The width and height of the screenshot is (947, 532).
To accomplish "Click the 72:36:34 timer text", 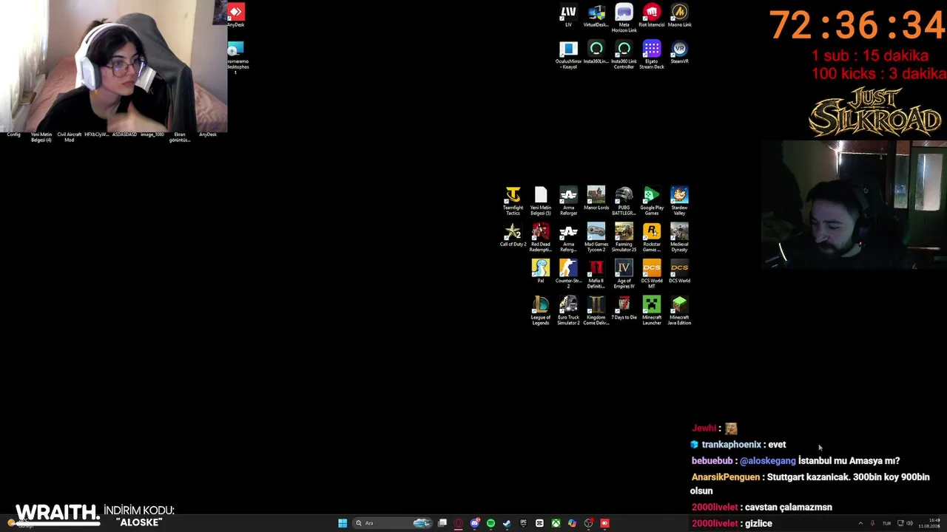I will (857, 25).
